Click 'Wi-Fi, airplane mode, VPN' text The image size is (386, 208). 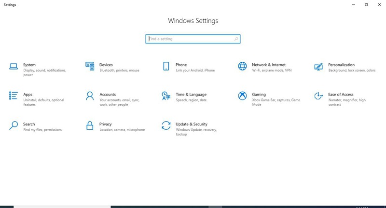(272, 70)
